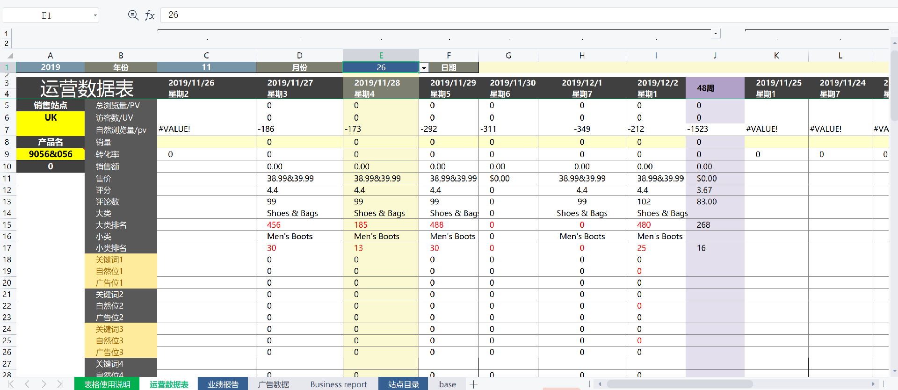The width and height of the screenshot is (898, 390).
Task: Open the dropdown arrow on cell E1
Action: tap(424, 68)
